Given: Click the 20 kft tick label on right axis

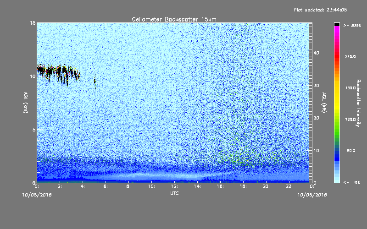Looking at the screenshot, I should (316, 118).
